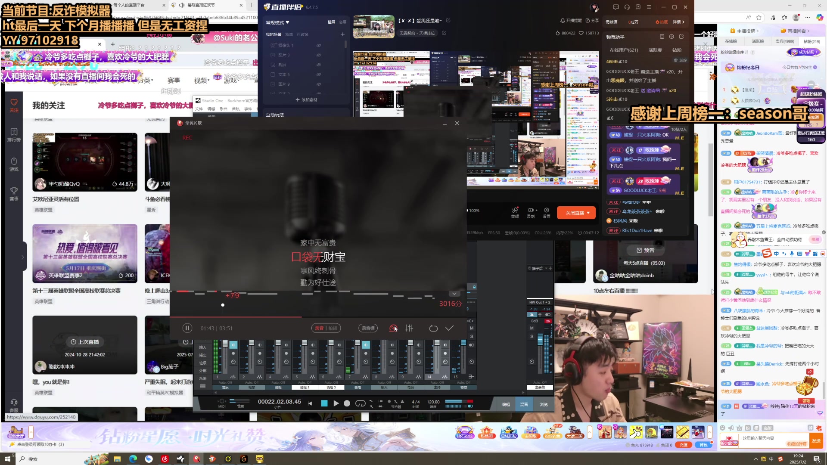
Task: Open 设置 in 直播伴侣 bottom bar
Action: point(547,213)
